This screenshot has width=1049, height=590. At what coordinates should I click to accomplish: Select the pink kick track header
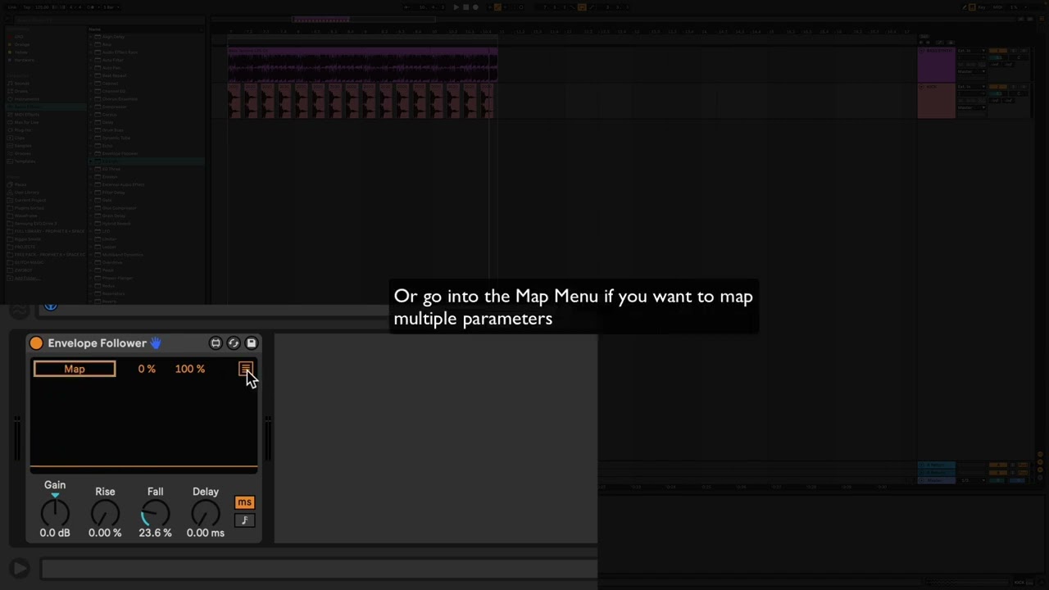tap(936, 100)
